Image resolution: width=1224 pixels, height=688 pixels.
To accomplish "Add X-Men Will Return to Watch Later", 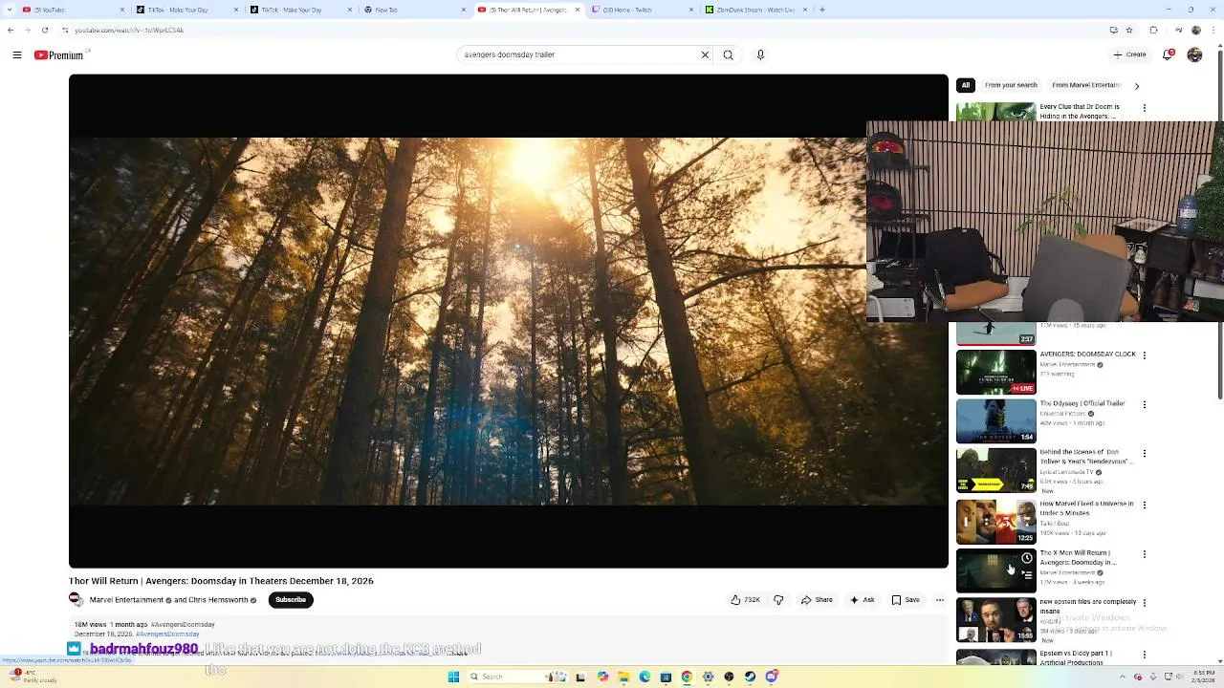I will pyautogui.click(x=1027, y=558).
